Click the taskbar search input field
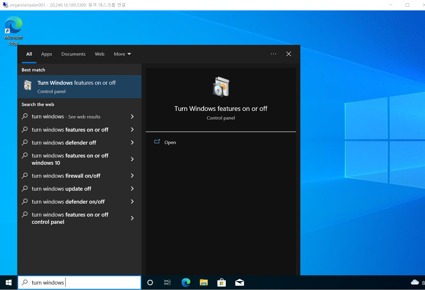The width and height of the screenshot is (425, 290). 79,283
